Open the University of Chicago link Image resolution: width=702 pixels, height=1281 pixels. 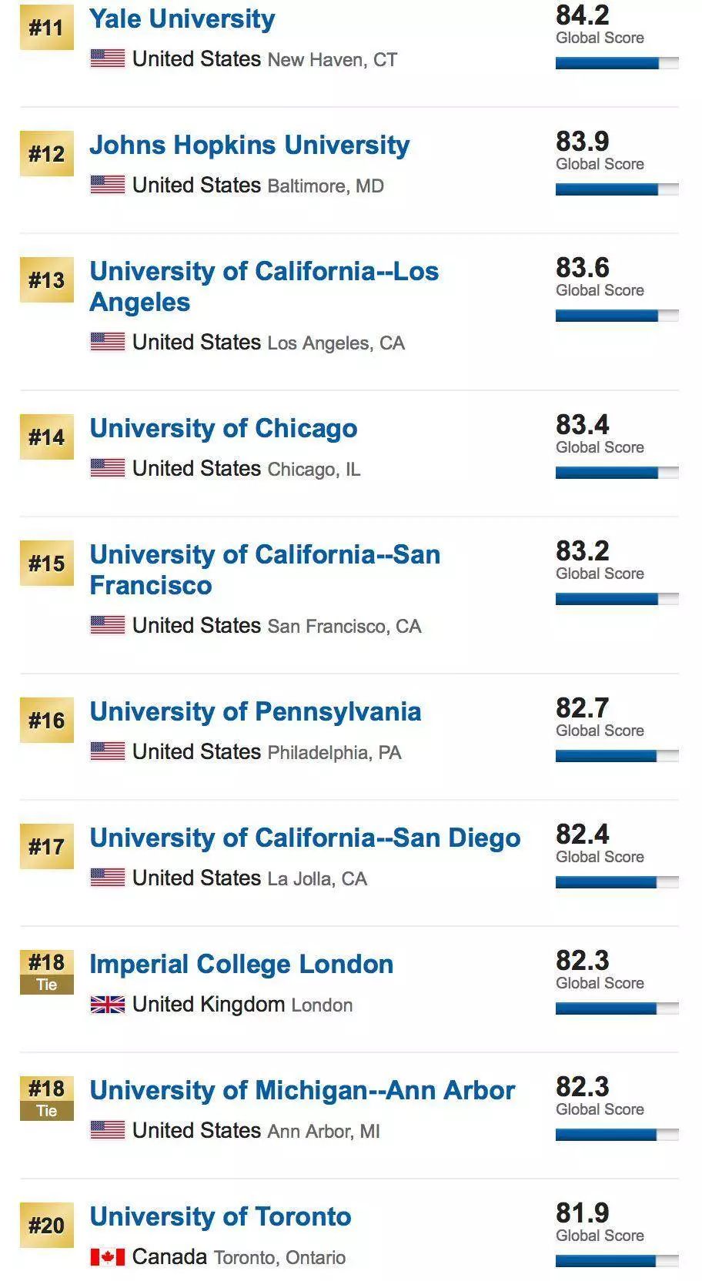pyautogui.click(x=223, y=429)
